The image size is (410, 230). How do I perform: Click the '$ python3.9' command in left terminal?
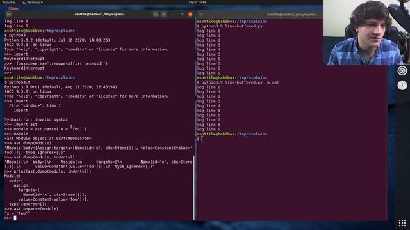(17, 82)
